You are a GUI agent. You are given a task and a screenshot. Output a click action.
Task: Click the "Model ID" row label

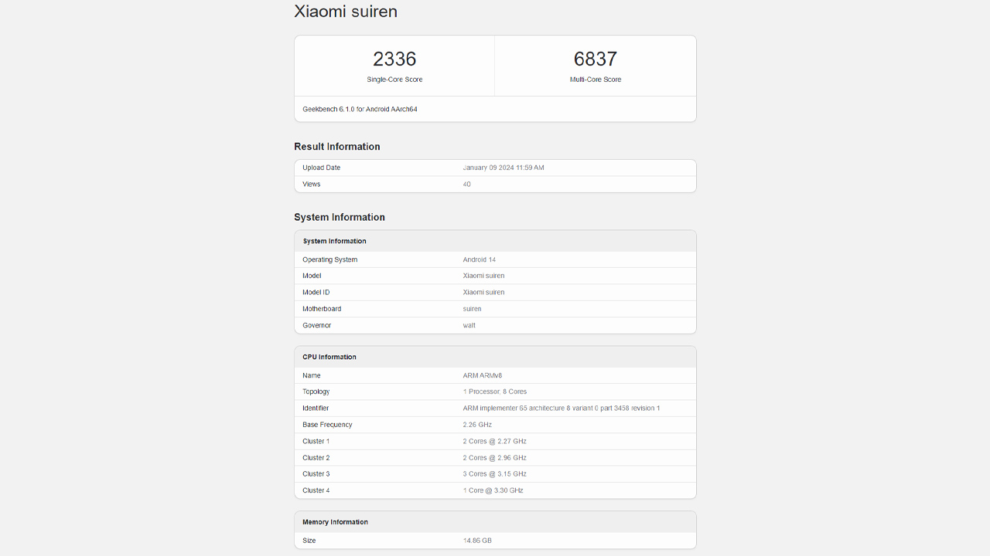[x=316, y=292]
